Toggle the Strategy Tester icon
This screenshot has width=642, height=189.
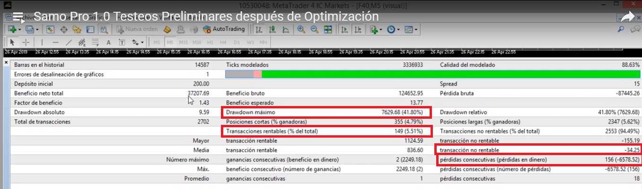pyautogui.click(x=103, y=29)
